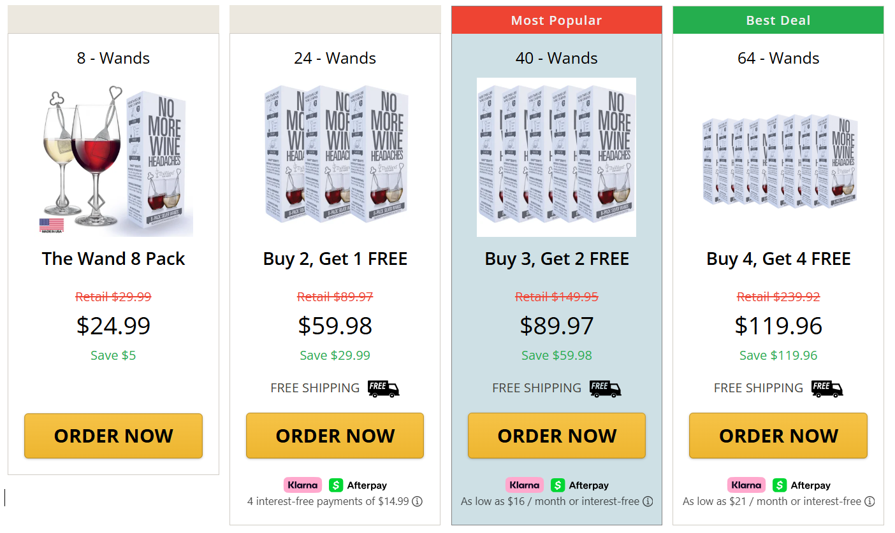Viewport: 895px width, 533px height.
Task: Click the FREE shipping truck icon on the 64-Wands card
Action: (826, 388)
